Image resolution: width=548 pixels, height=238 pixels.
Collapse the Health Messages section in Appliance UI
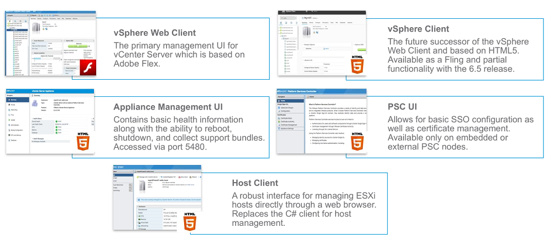(x=33, y=138)
